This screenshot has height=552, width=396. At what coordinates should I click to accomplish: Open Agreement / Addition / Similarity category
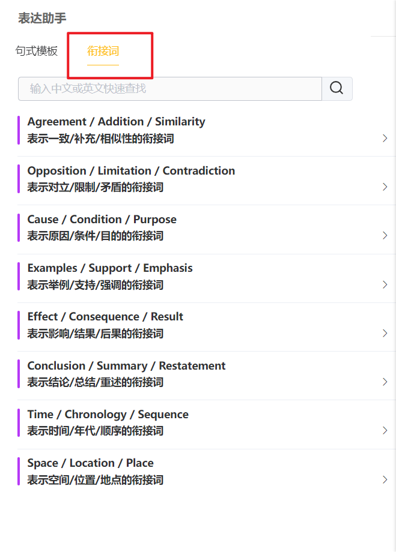116,122
